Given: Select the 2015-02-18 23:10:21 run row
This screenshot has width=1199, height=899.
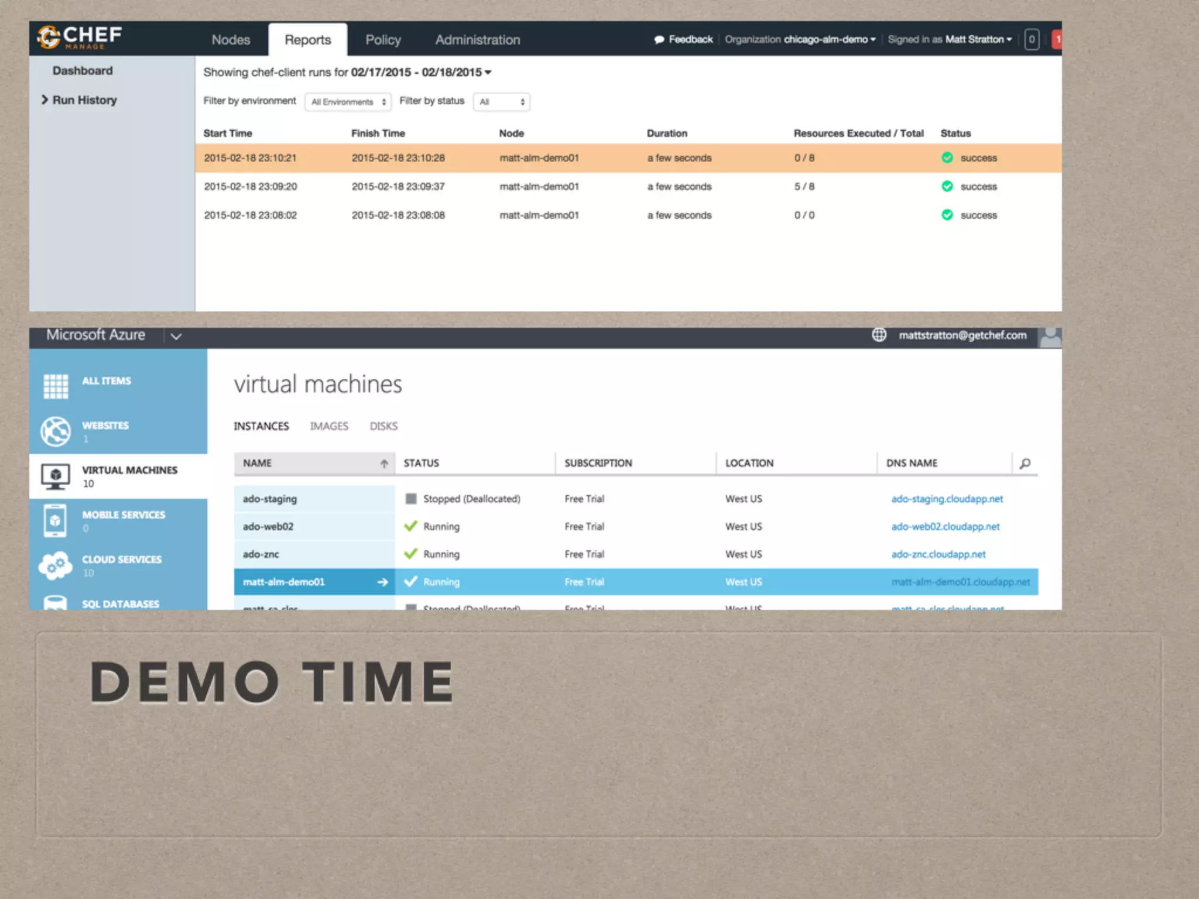Looking at the screenshot, I should coord(628,158).
